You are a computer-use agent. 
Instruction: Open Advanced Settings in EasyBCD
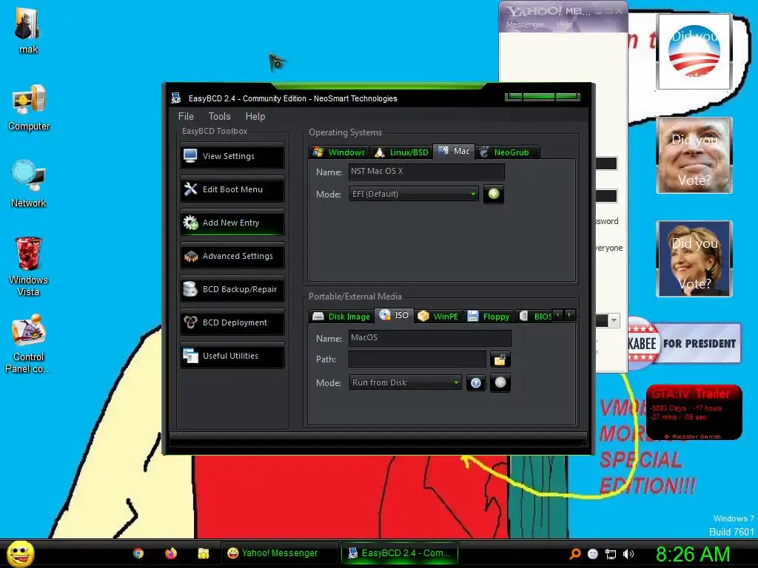(x=232, y=256)
